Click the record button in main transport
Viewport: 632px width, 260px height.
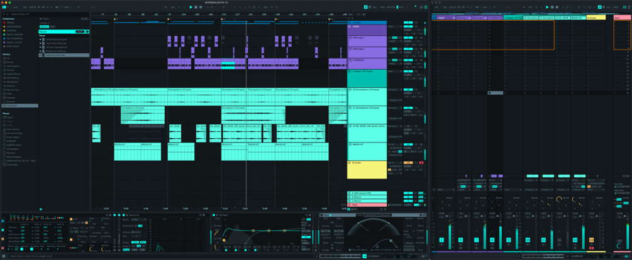click(201, 7)
